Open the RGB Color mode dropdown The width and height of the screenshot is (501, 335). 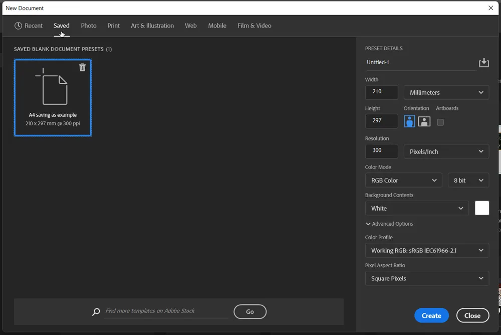403,180
